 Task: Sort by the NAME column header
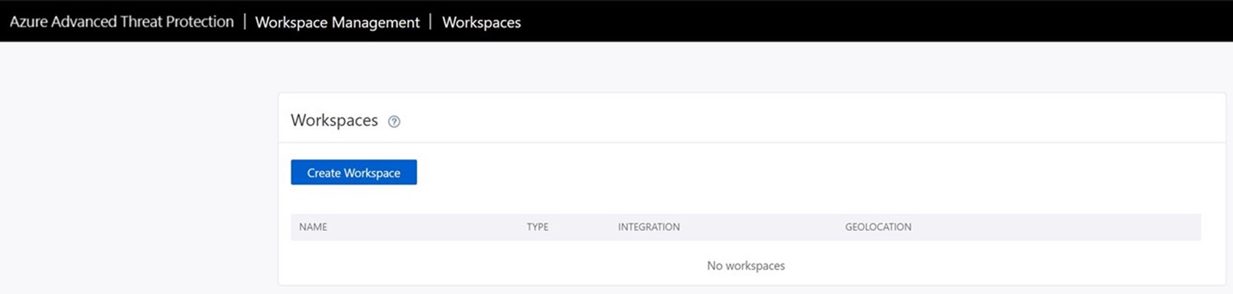[x=313, y=227]
